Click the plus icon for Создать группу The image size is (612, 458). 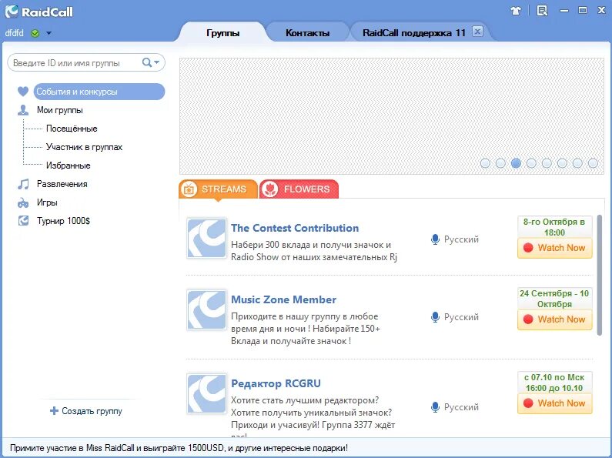(54, 410)
